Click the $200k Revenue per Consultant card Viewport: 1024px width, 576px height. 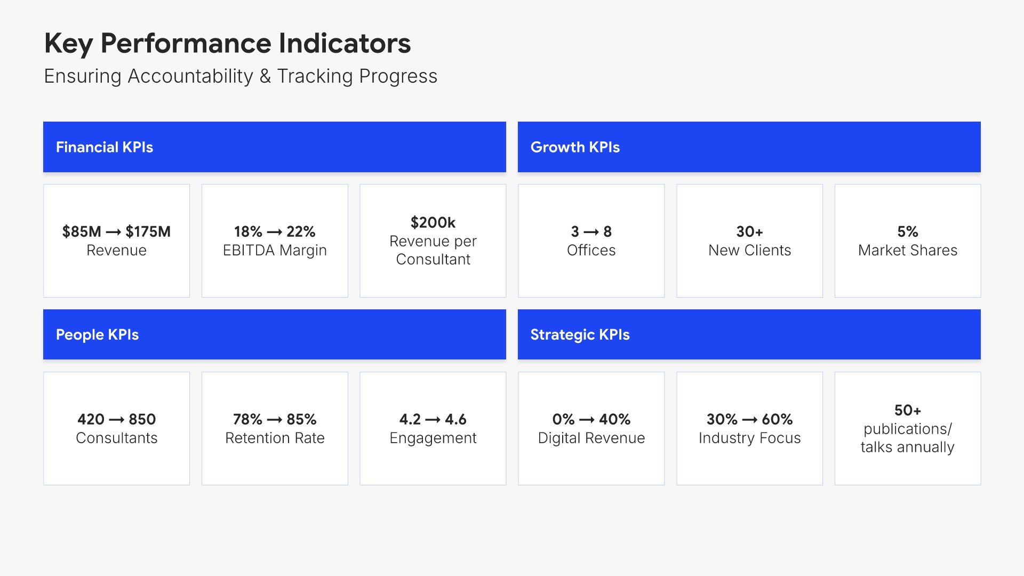[x=433, y=241]
